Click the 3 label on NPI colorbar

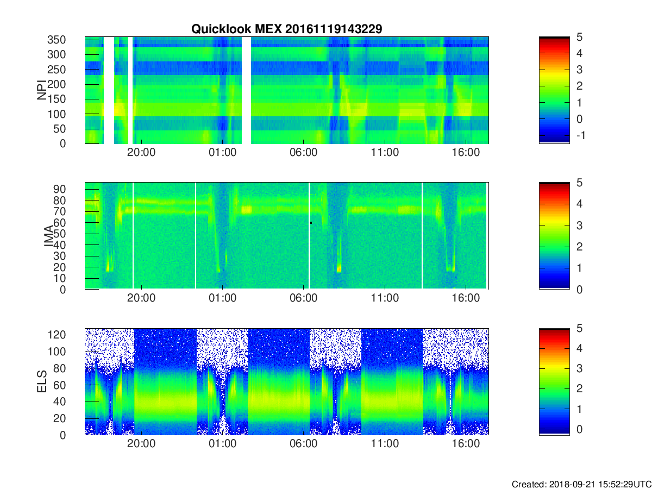tap(580, 70)
